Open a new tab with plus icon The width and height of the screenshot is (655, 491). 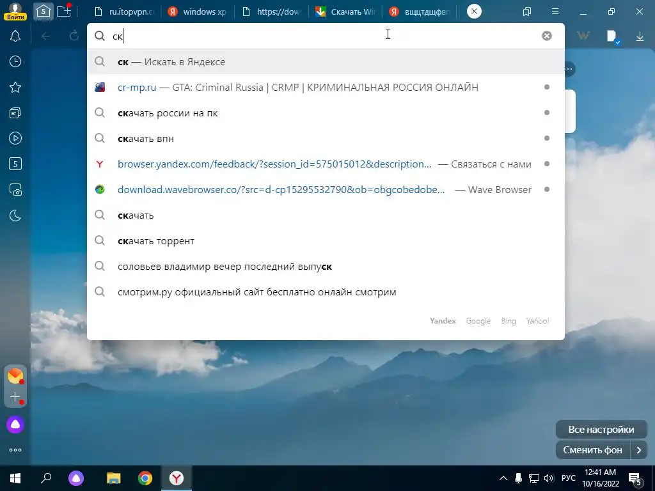click(x=64, y=11)
